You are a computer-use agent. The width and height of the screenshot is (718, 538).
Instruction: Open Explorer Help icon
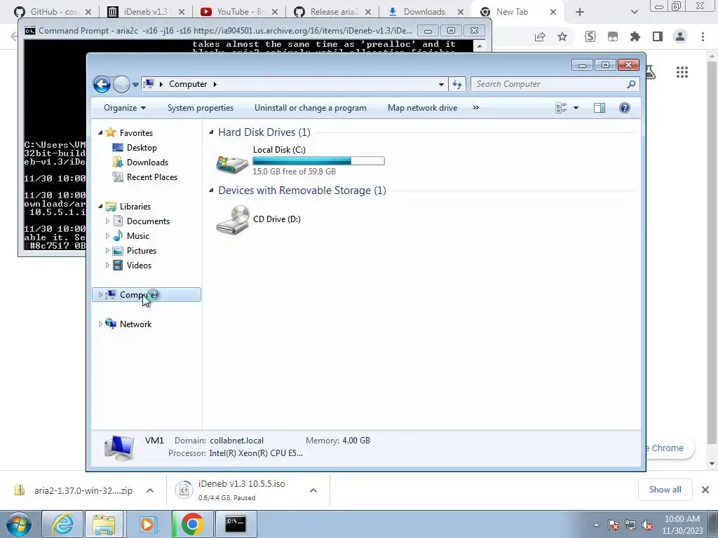(x=625, y=108)
